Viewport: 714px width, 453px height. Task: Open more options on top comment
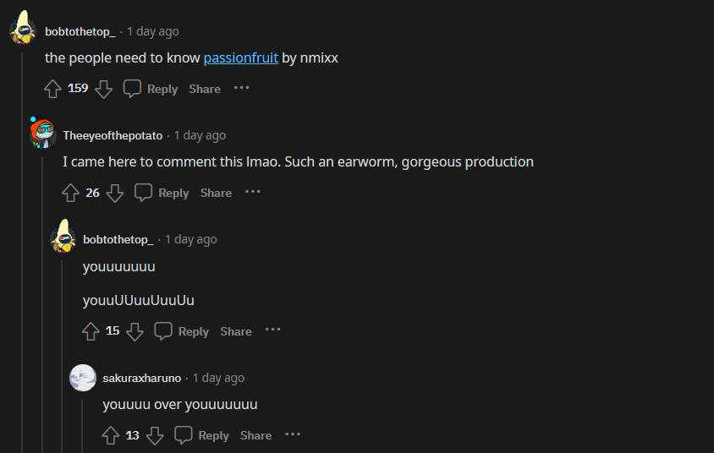click(x=242, y=88)
